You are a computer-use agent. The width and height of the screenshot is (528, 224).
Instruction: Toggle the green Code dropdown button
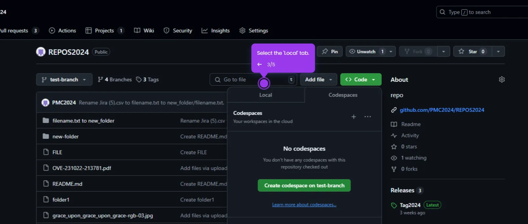361,79
